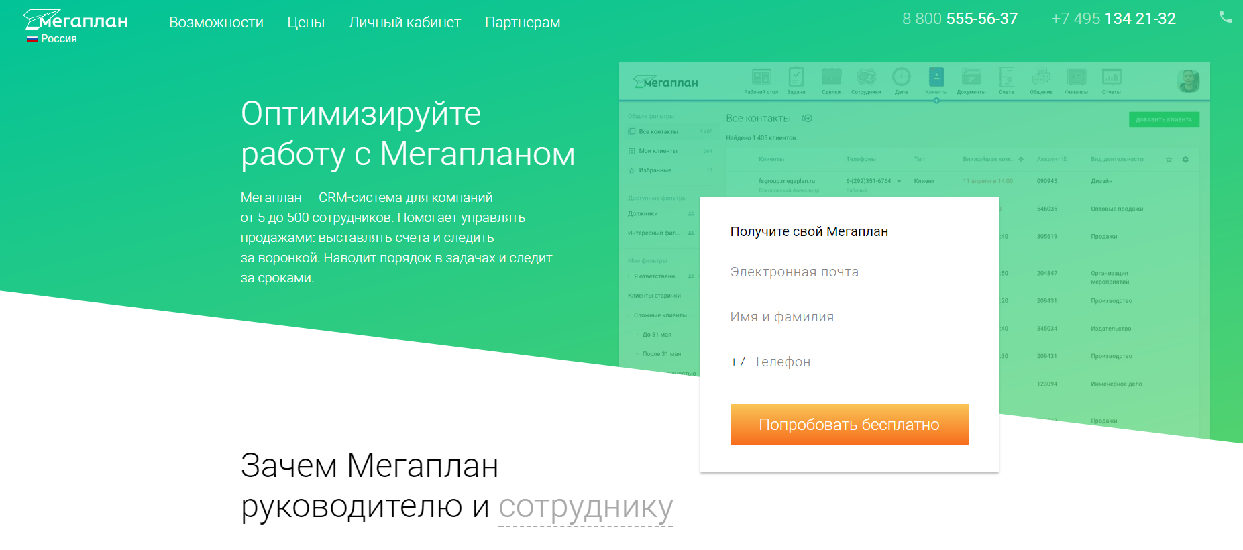Click the 11 апреля в 14:00 date cell
Image resolution: width=1243 pixels, height=550 pixels.
988,181
